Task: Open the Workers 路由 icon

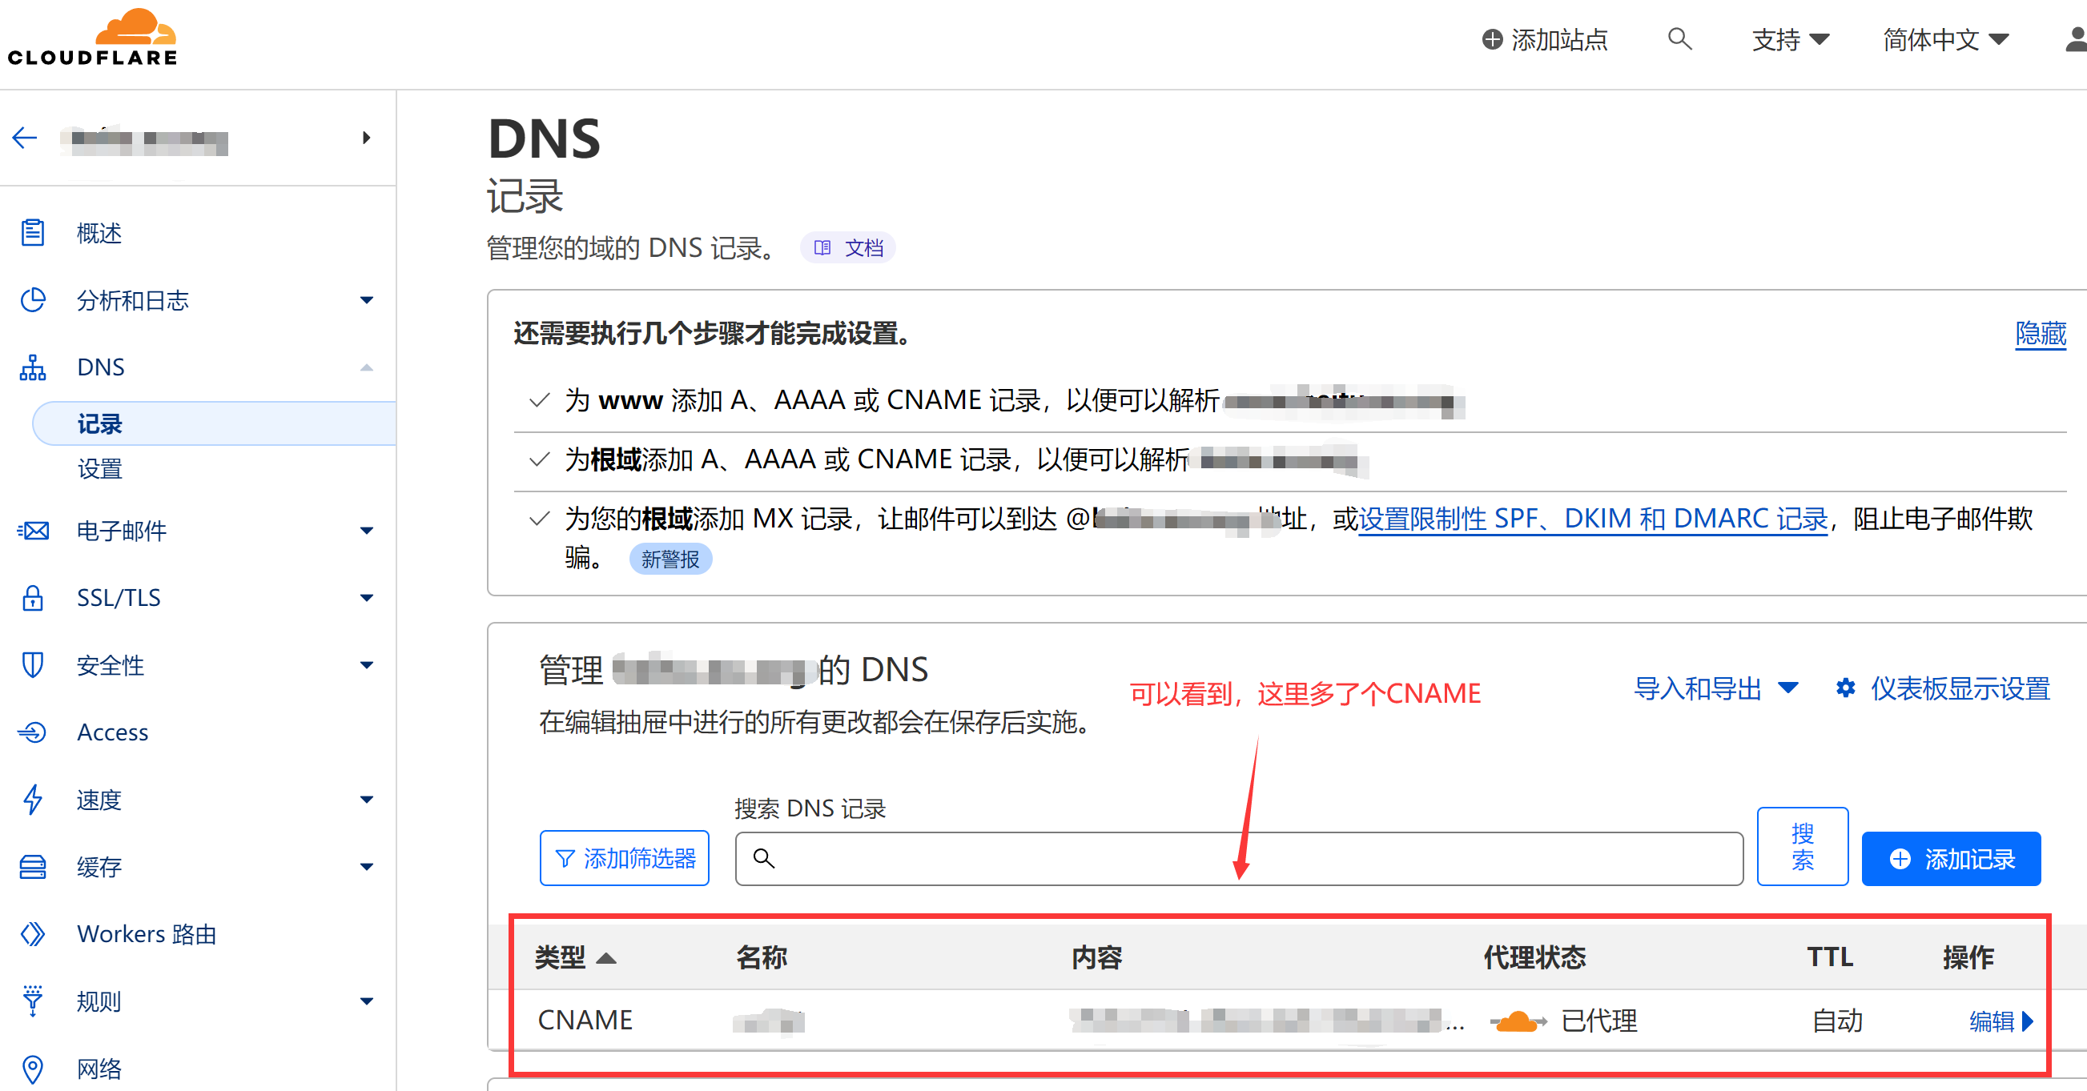Action: point(32,934)
